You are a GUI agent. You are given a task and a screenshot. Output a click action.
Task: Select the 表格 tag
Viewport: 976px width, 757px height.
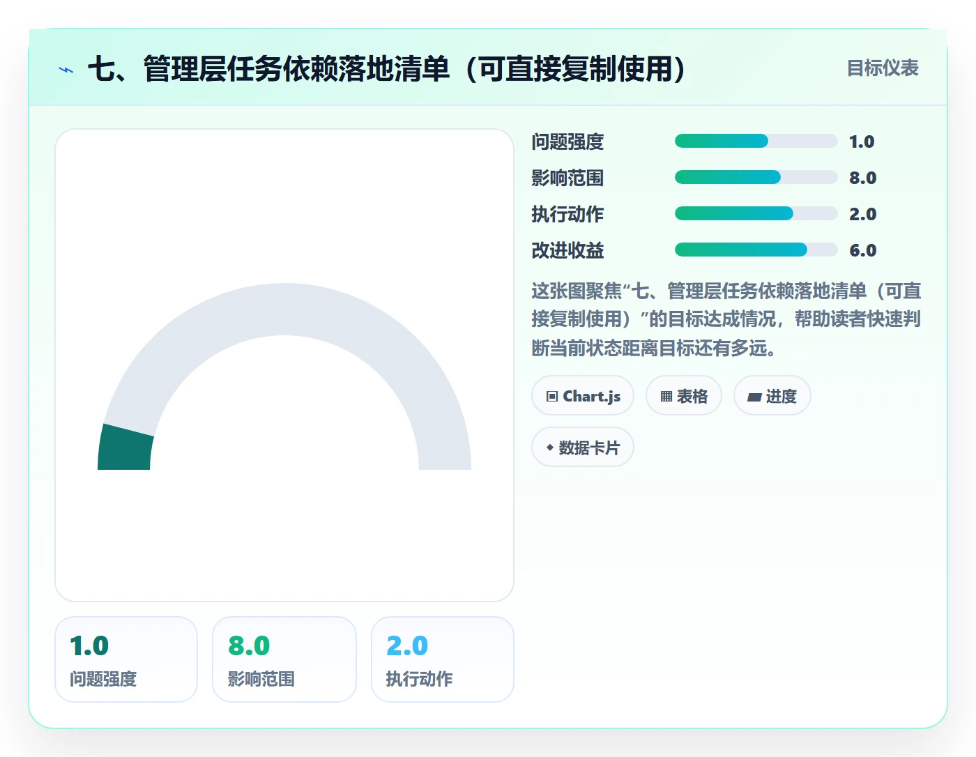684,396
